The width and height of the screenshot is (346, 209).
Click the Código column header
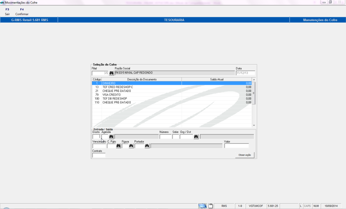click(97, 80)
